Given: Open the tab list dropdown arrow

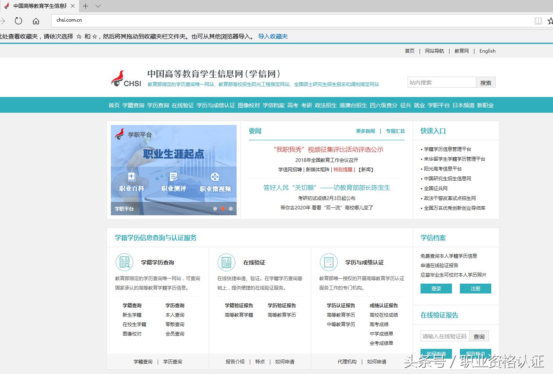Looking at the screenshot, I should pyautogui.click(x=98, y=6).
